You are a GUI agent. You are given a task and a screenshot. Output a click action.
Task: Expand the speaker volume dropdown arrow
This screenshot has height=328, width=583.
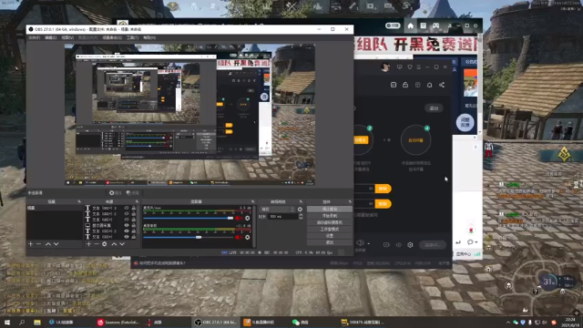(368, 244)
